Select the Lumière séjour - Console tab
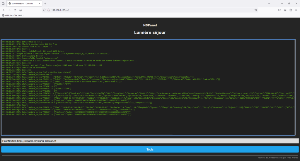This screenshot has height=161, width=300. (x=24, y=4)
